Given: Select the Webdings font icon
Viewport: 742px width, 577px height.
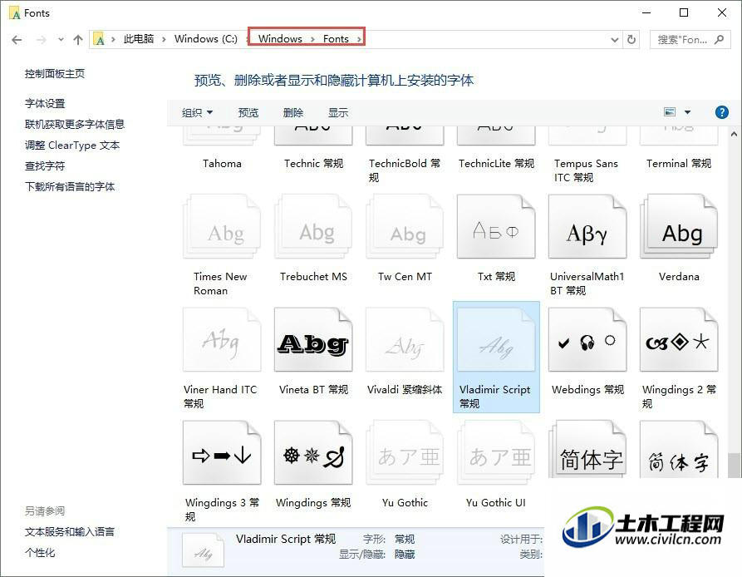Looking at the screenshot, I should pos(587,339).
